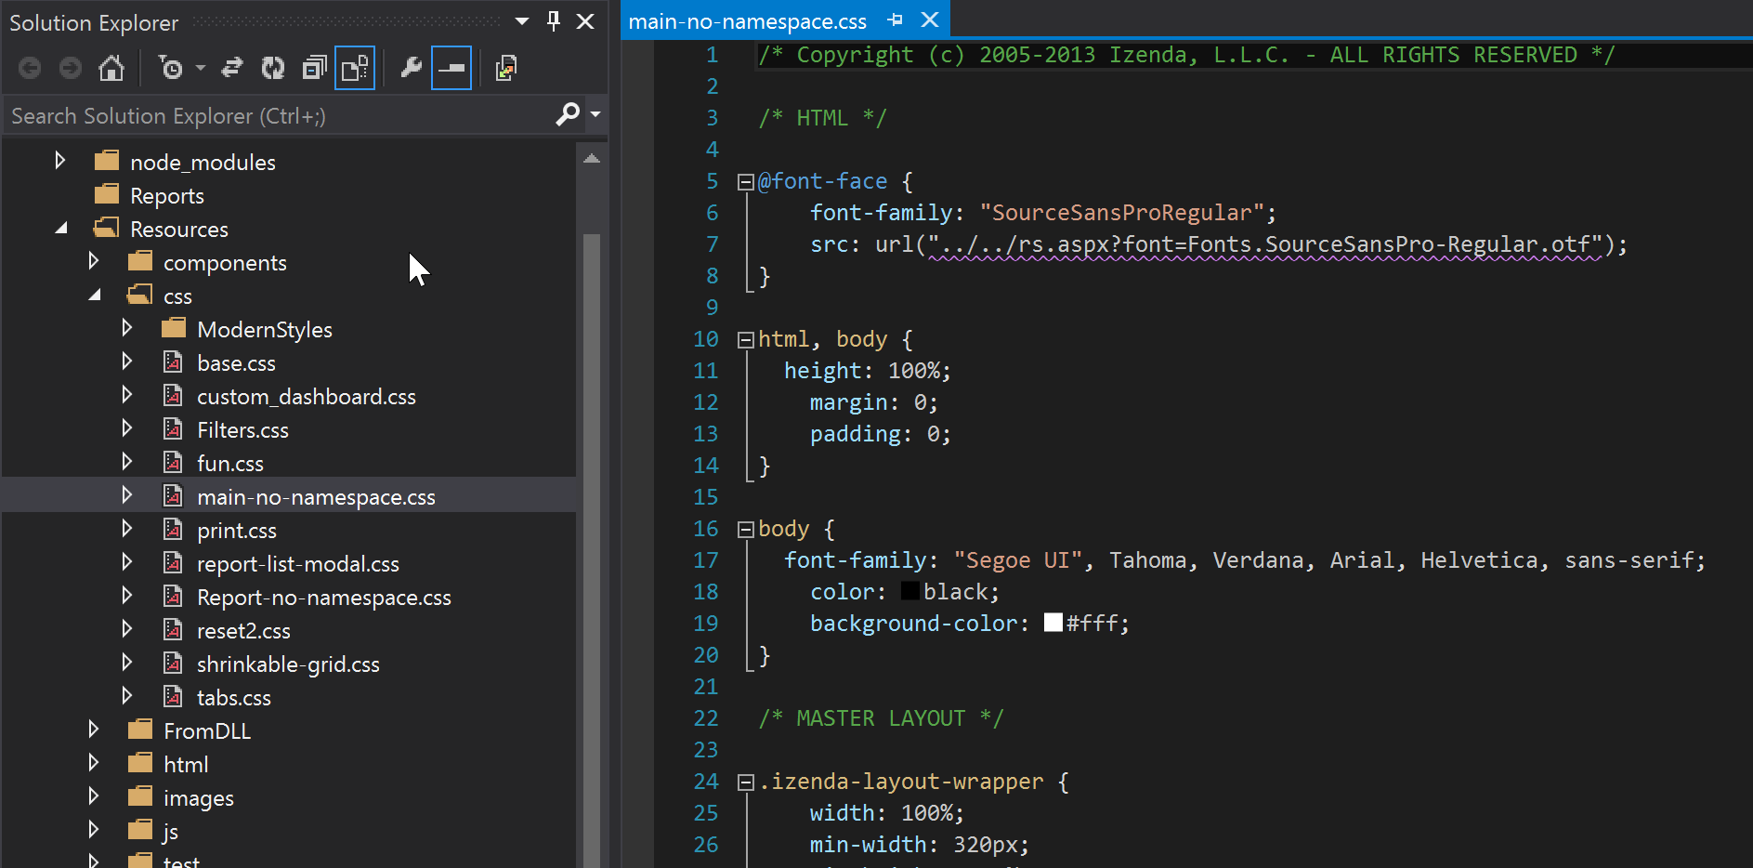Click the white #fff color swatch
Viewport: 1753px width, 868px height.
tap(1053, 623)
